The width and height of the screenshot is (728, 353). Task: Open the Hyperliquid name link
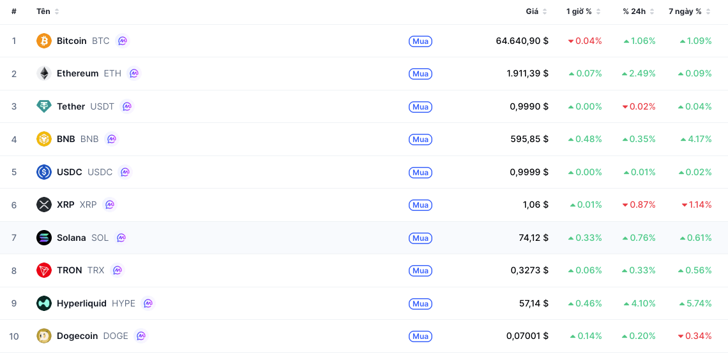click(81, 303)
